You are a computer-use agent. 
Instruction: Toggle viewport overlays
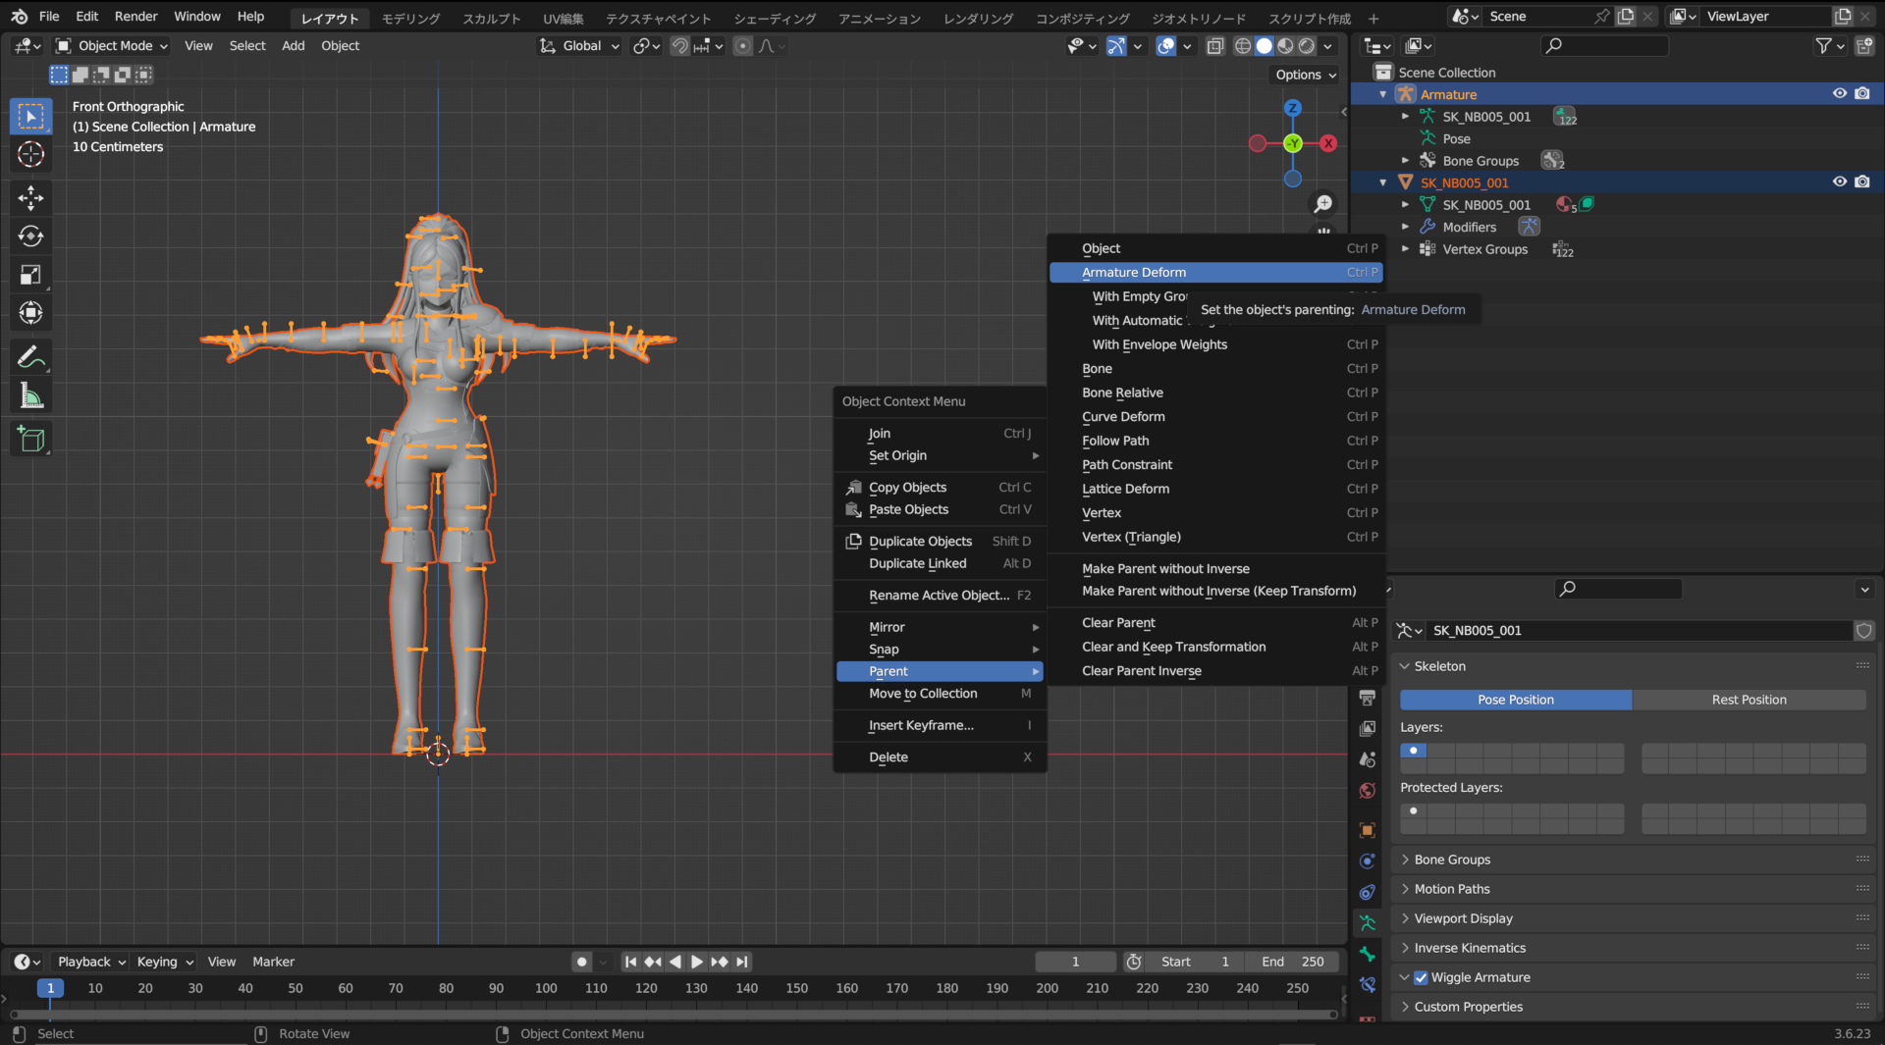1166,46
